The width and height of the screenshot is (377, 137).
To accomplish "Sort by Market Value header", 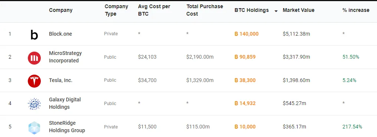I will tap(298, 10).
